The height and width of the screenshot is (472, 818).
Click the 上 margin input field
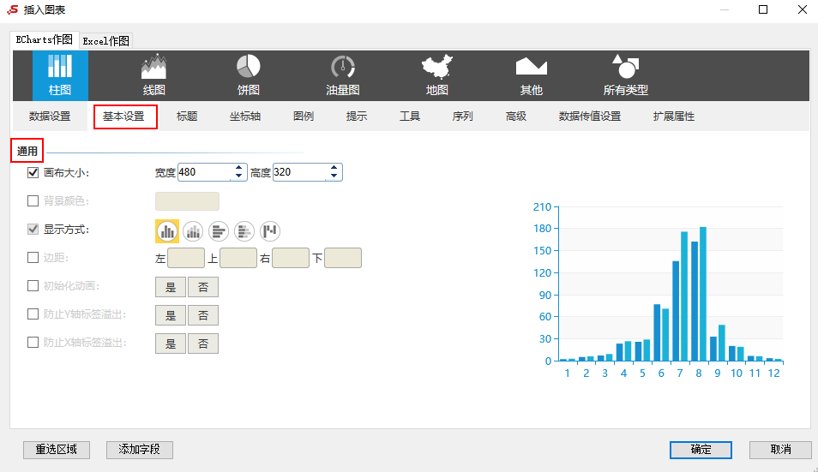point(238,258)
